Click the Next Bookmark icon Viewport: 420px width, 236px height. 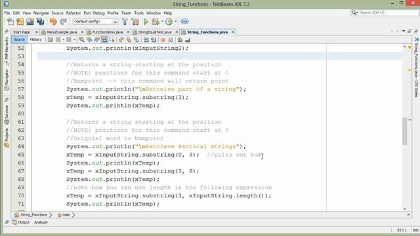[129, 39]
